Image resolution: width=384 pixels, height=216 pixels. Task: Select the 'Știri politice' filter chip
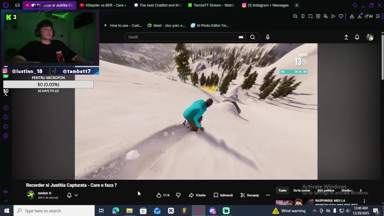pyautogui.click(x=325, y=190)
